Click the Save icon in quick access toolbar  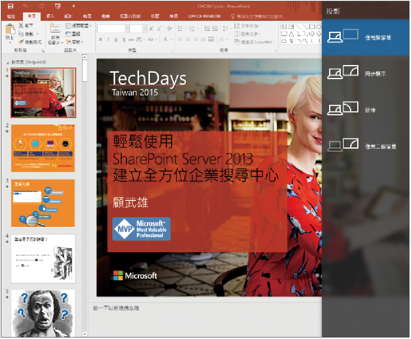coord(10,6)
